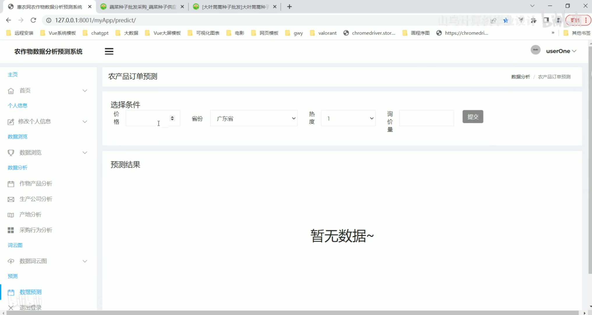This screenshot has width=592, height=315.
Task: Expand the 数据词云图 submenu
Action: (x=47, y=261)
